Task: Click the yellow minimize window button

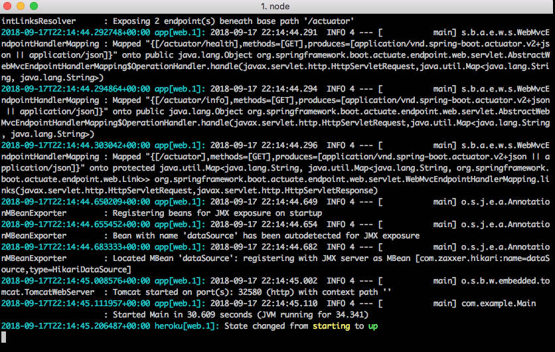Action: pos(21,6)
